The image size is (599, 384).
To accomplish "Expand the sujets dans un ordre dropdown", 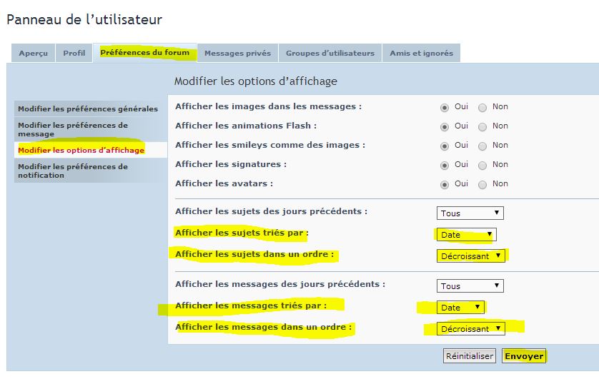I will pyautogui.click(x=471, y=256).
